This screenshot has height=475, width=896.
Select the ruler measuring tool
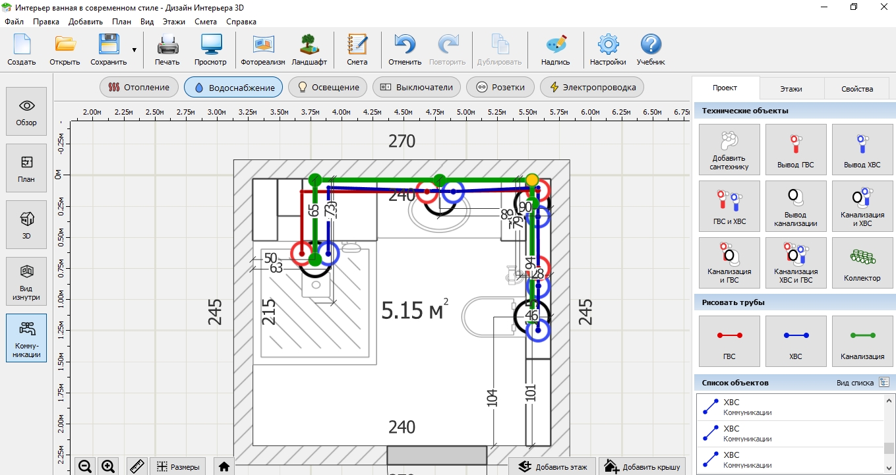coord(137,466)
